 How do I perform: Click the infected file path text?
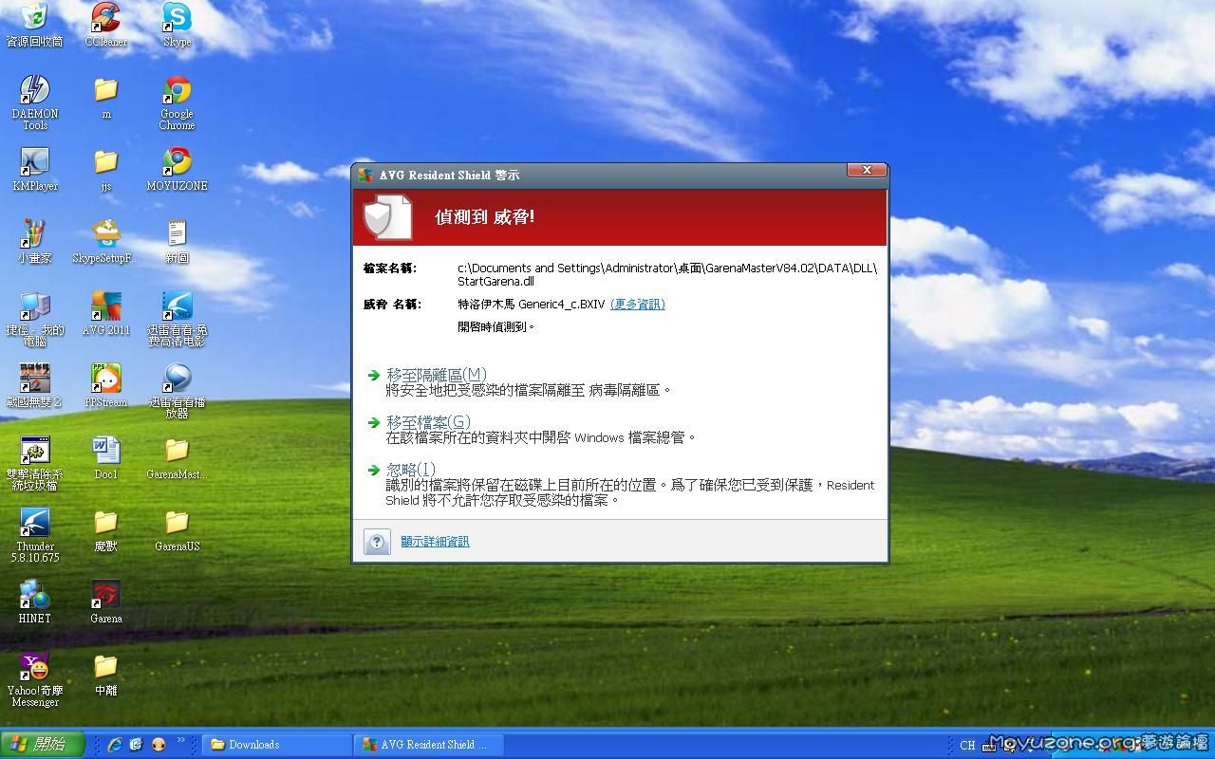coord(667,274)
